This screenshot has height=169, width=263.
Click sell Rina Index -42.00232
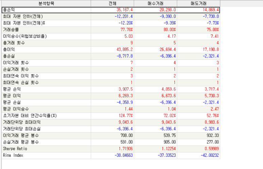pos(210,155)
